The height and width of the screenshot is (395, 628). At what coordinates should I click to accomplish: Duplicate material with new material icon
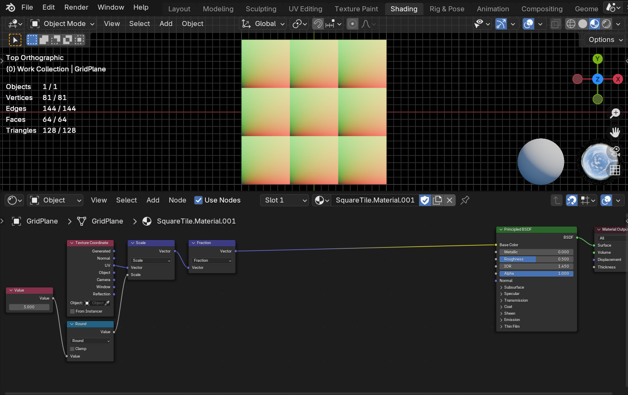pyautogui.click(x=437, y=200)
